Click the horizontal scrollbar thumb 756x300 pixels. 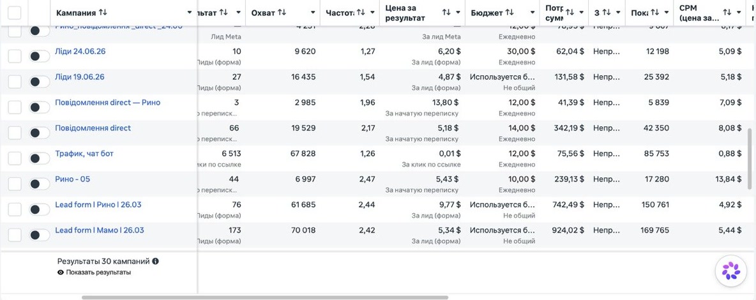point(265,297)
